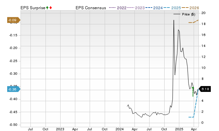Select the 2025 consensus legend entry

tap(172, 8)
